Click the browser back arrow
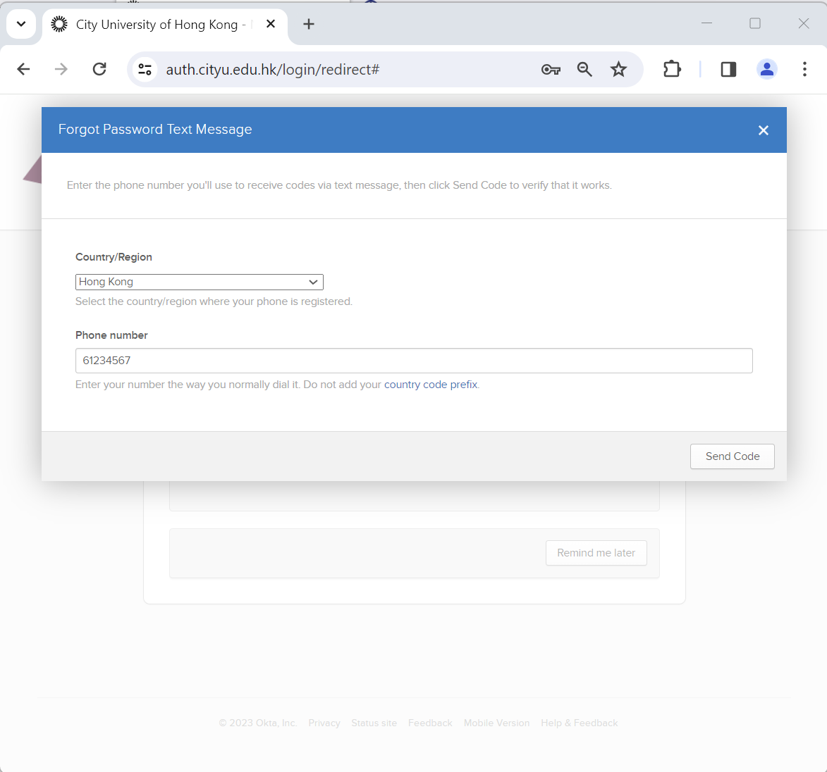The image size is (827, 772). pyautogui.click(x=23, y=69)
